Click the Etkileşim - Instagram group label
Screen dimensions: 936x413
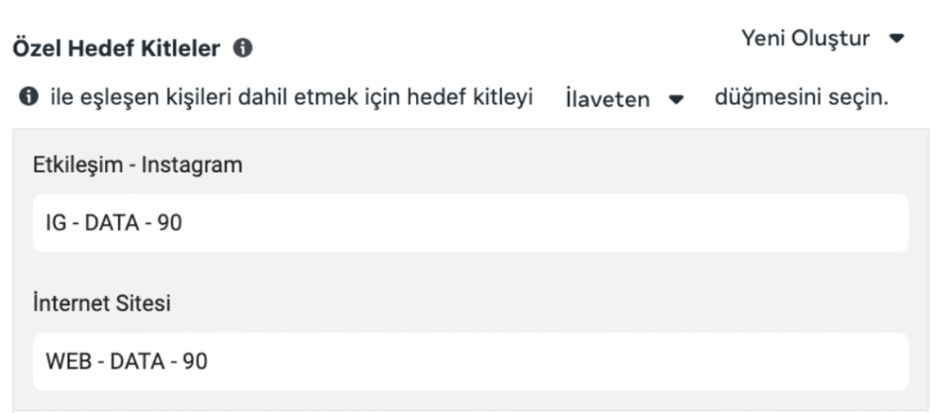pyautogui.click(x=137, y=165)
